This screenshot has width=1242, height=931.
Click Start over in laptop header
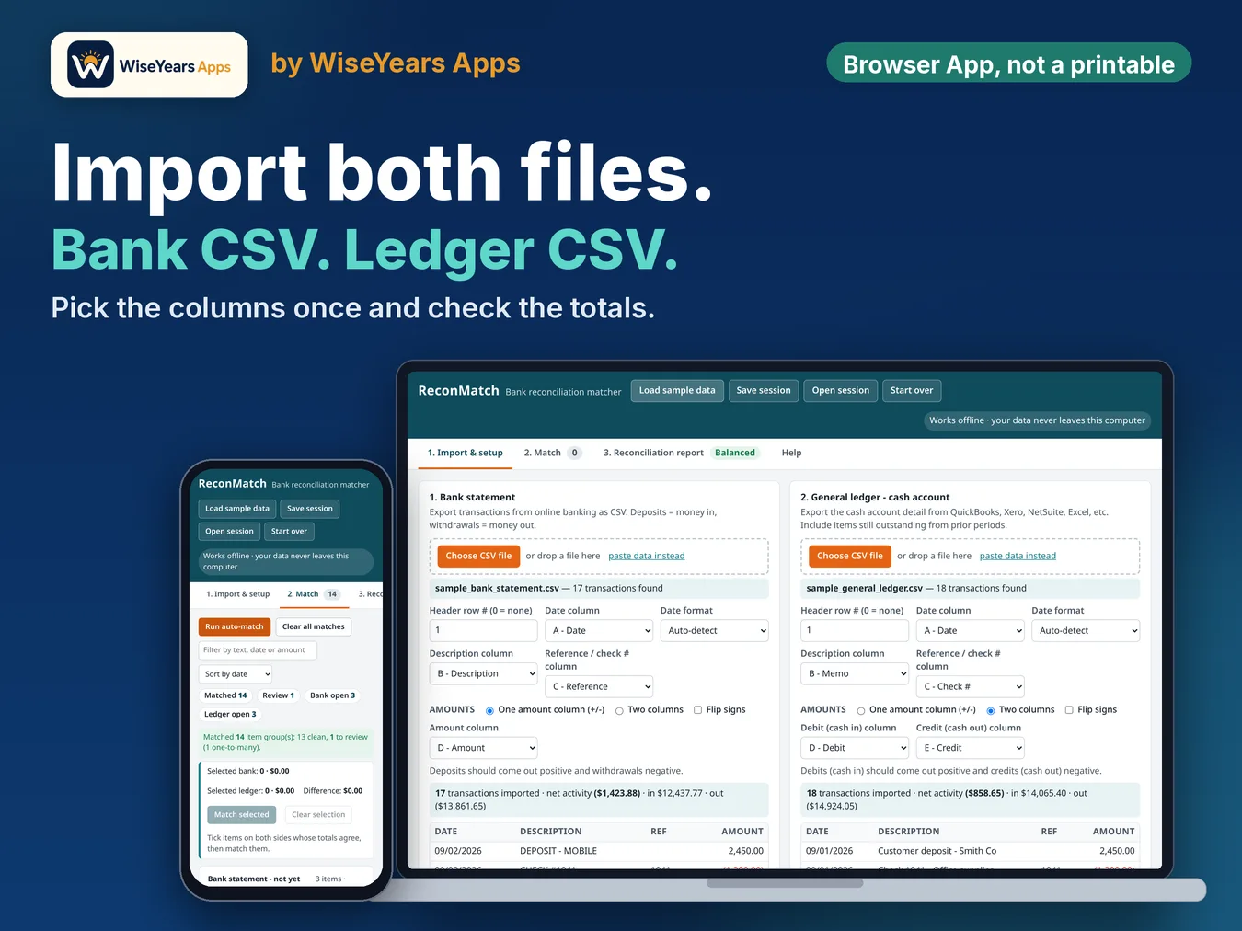click(x=912, y=390)
